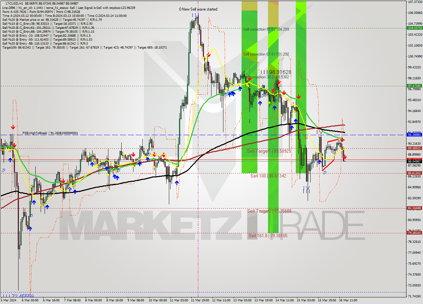Screen dimensions: 423x304
Task: Click the 'Sell %10 @ Entry -23: 108.52447' line
Action: (x=46, y=35)
